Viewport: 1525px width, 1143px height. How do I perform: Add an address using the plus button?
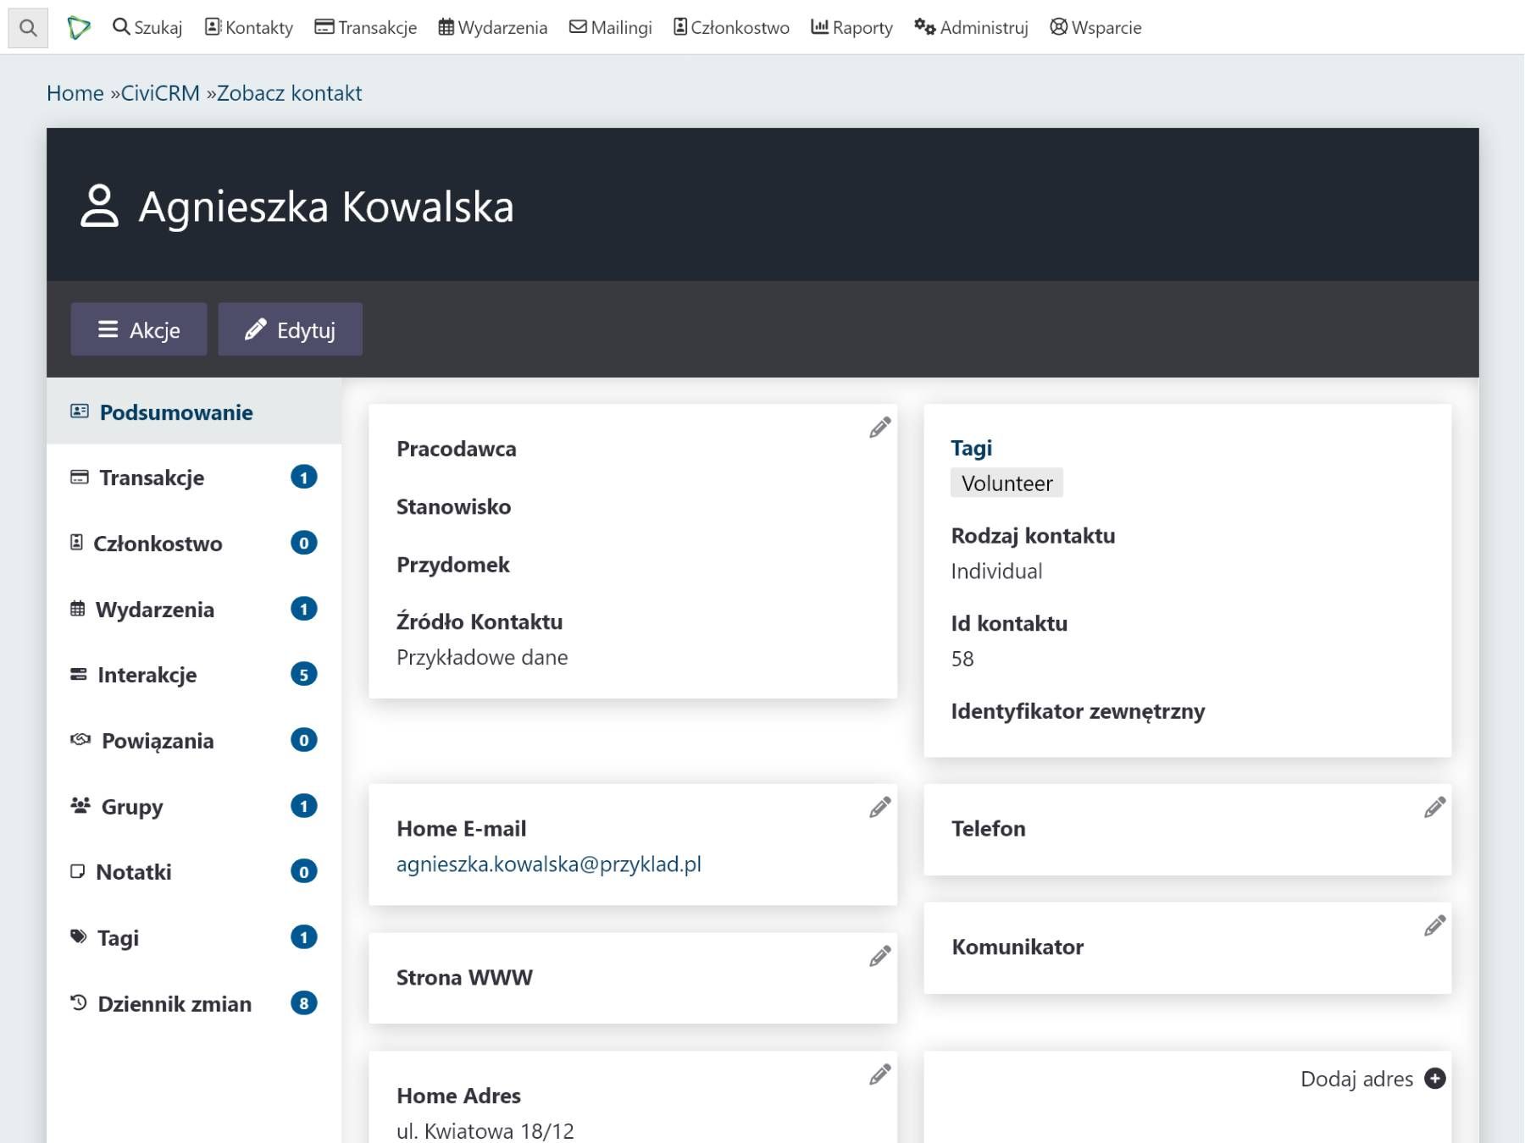pyautogui.click(x=1435, y=1079)
